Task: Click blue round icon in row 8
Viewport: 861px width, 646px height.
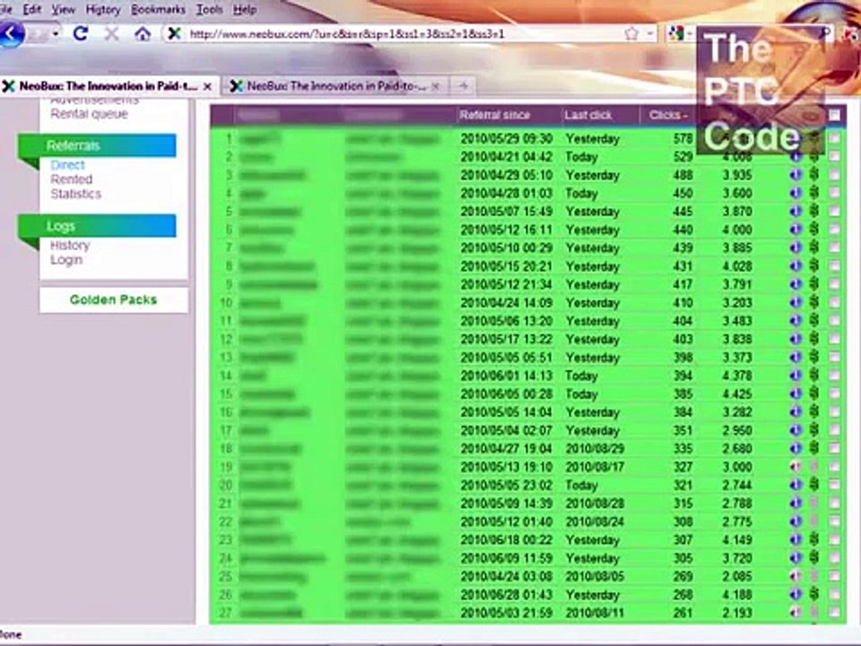Action: [796, 266]
